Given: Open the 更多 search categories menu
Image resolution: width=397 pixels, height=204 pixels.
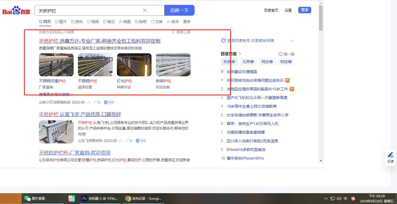Looking at the screenshot, I should (x=187, y=22).
